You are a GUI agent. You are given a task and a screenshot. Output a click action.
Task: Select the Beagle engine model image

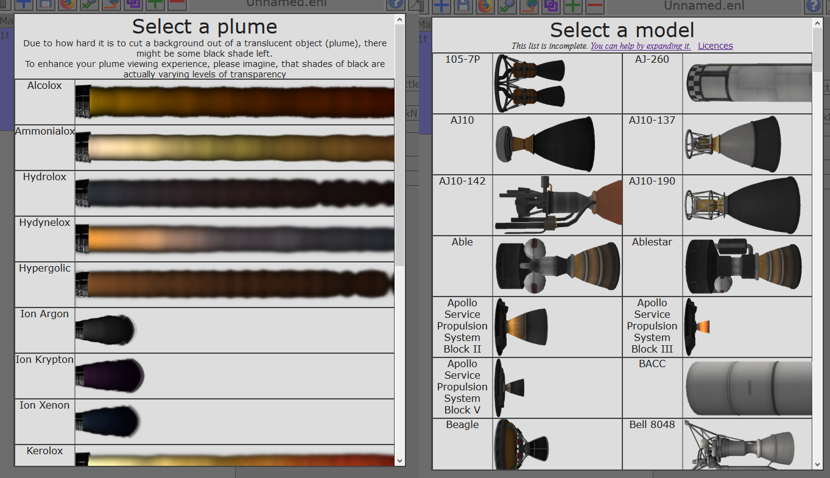tap(521, 445)
